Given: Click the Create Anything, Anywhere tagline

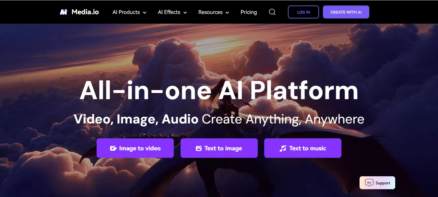Looking at the screenshot, I should coord(283,119).
